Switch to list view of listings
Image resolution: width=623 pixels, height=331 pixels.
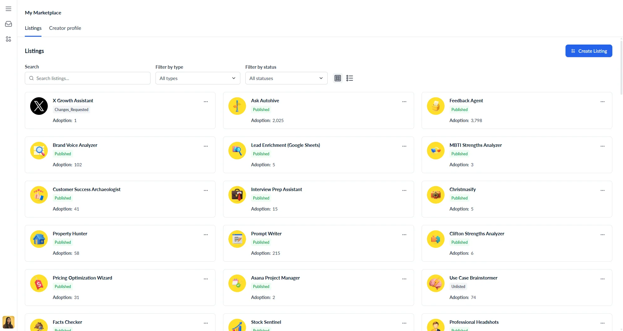click(x=349, y=78)
